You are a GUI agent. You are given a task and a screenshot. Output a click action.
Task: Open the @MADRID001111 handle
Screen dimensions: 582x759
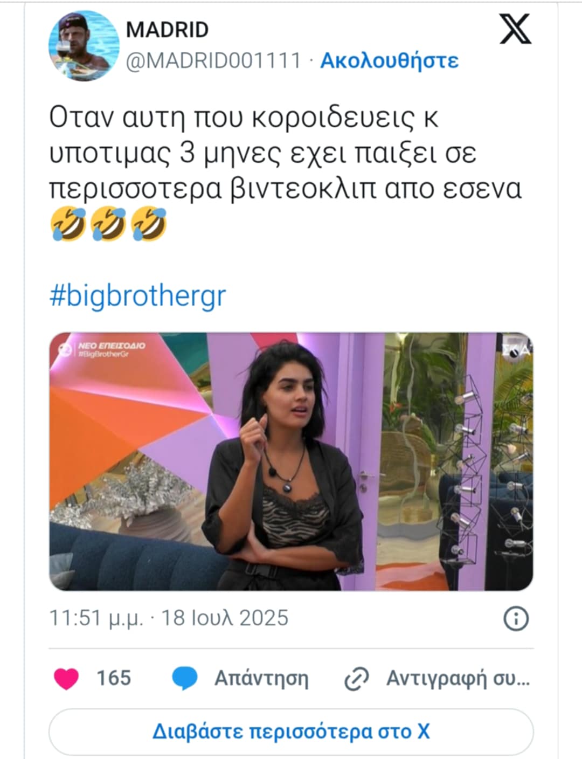click(x=213, y=60)
